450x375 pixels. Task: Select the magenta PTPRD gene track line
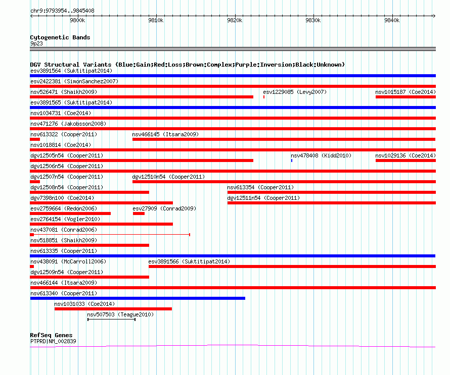tap(233, 346)
